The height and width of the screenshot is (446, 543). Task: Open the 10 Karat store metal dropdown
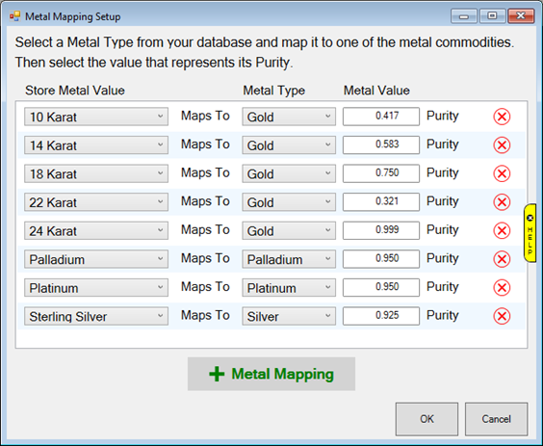click(96, 117)
